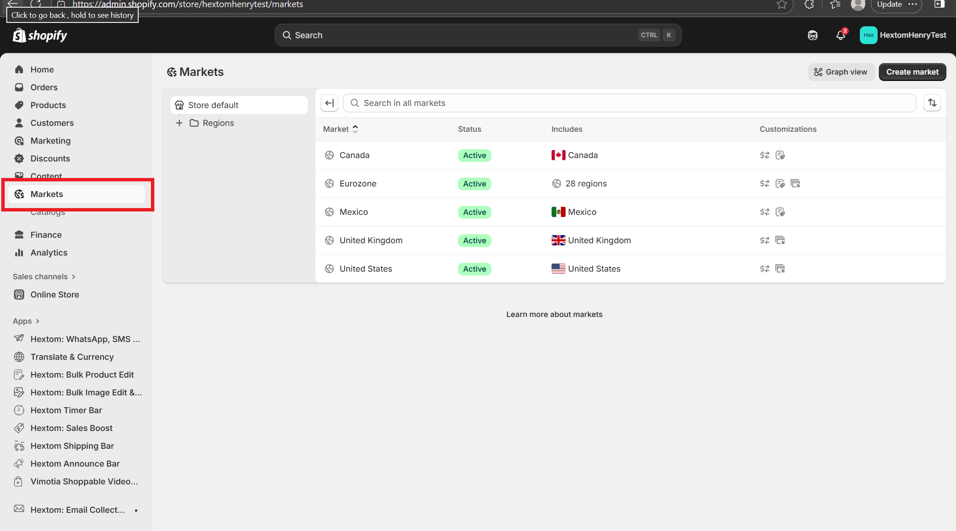
Task: Go to Products in the sidebar
Action: tap(48, 105)
